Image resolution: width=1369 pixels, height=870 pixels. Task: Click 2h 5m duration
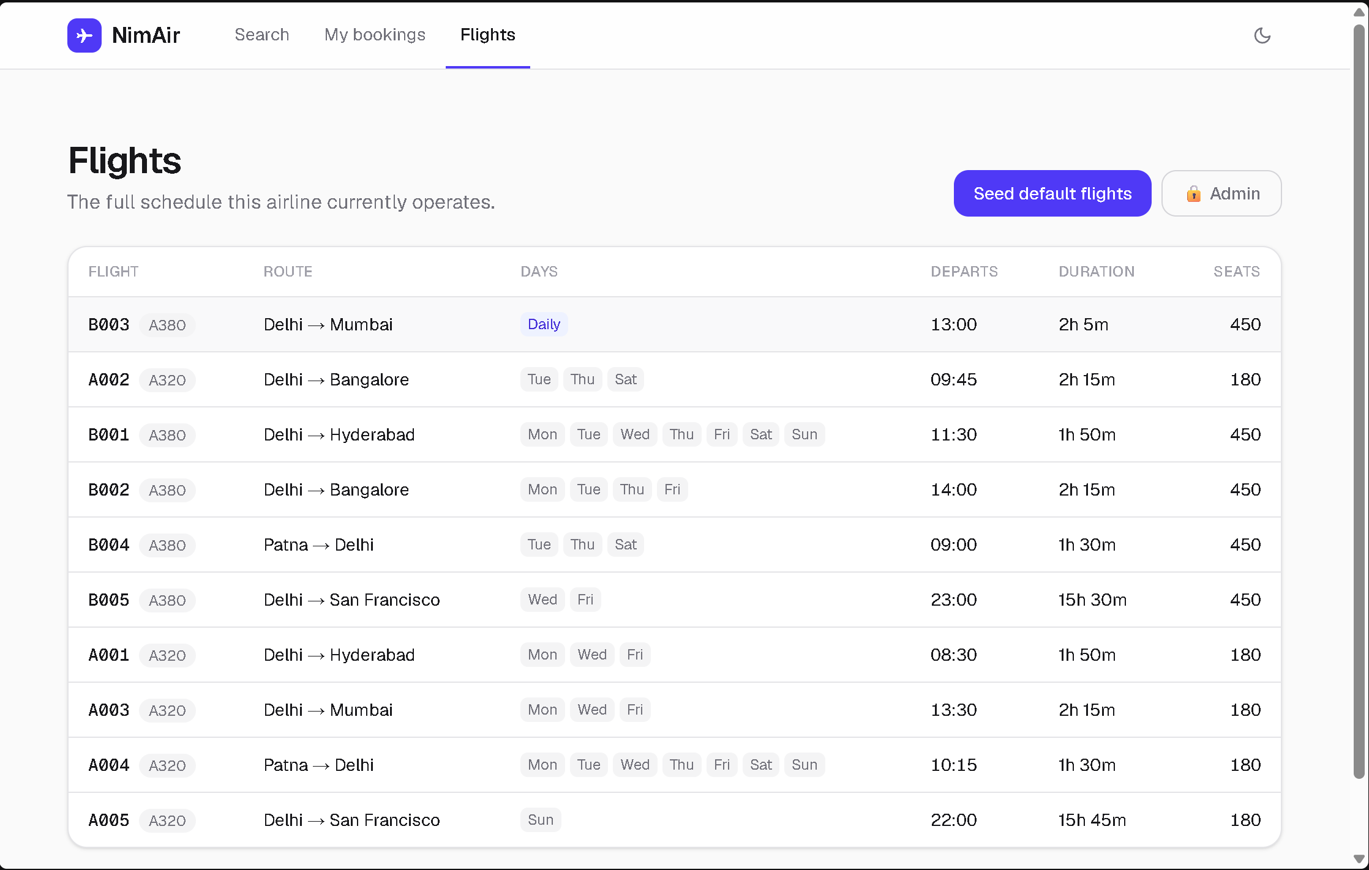point(1083,324)
